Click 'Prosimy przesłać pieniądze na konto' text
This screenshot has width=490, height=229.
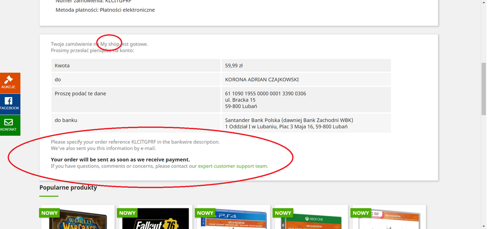[x=93, y=50]
